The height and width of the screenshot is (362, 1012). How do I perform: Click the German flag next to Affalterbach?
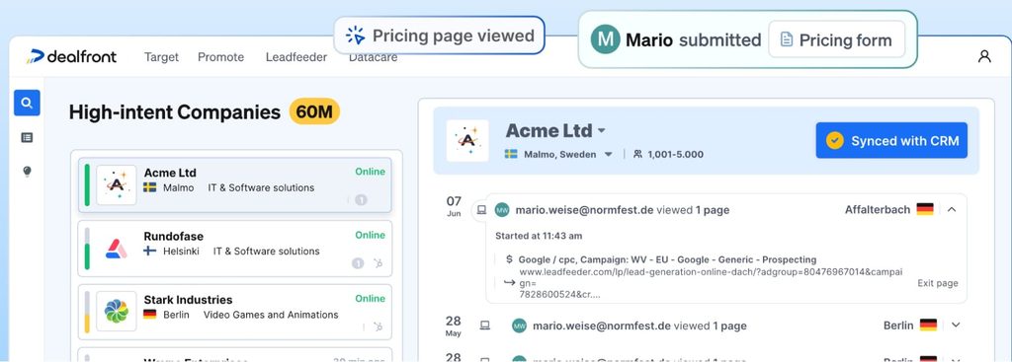pyautogui.click(x=925, y=209)
